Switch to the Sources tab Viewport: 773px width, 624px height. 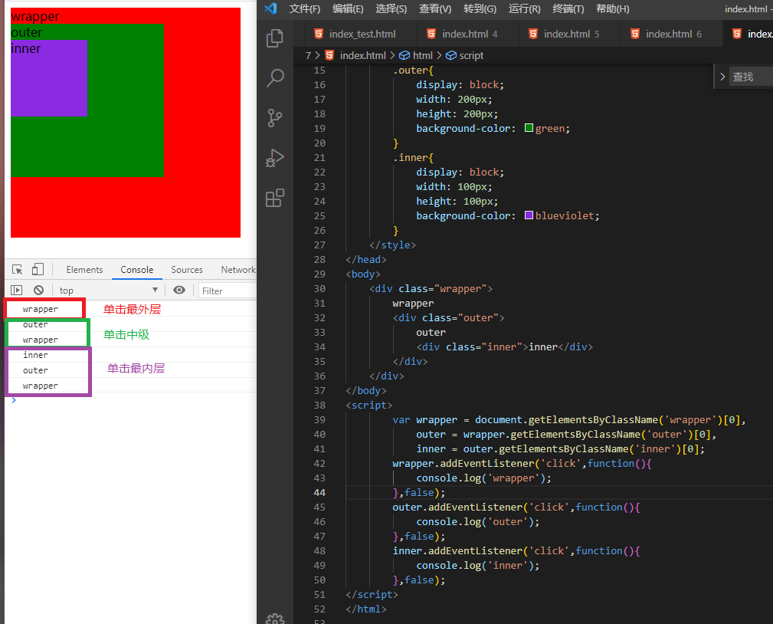point(187,269)
